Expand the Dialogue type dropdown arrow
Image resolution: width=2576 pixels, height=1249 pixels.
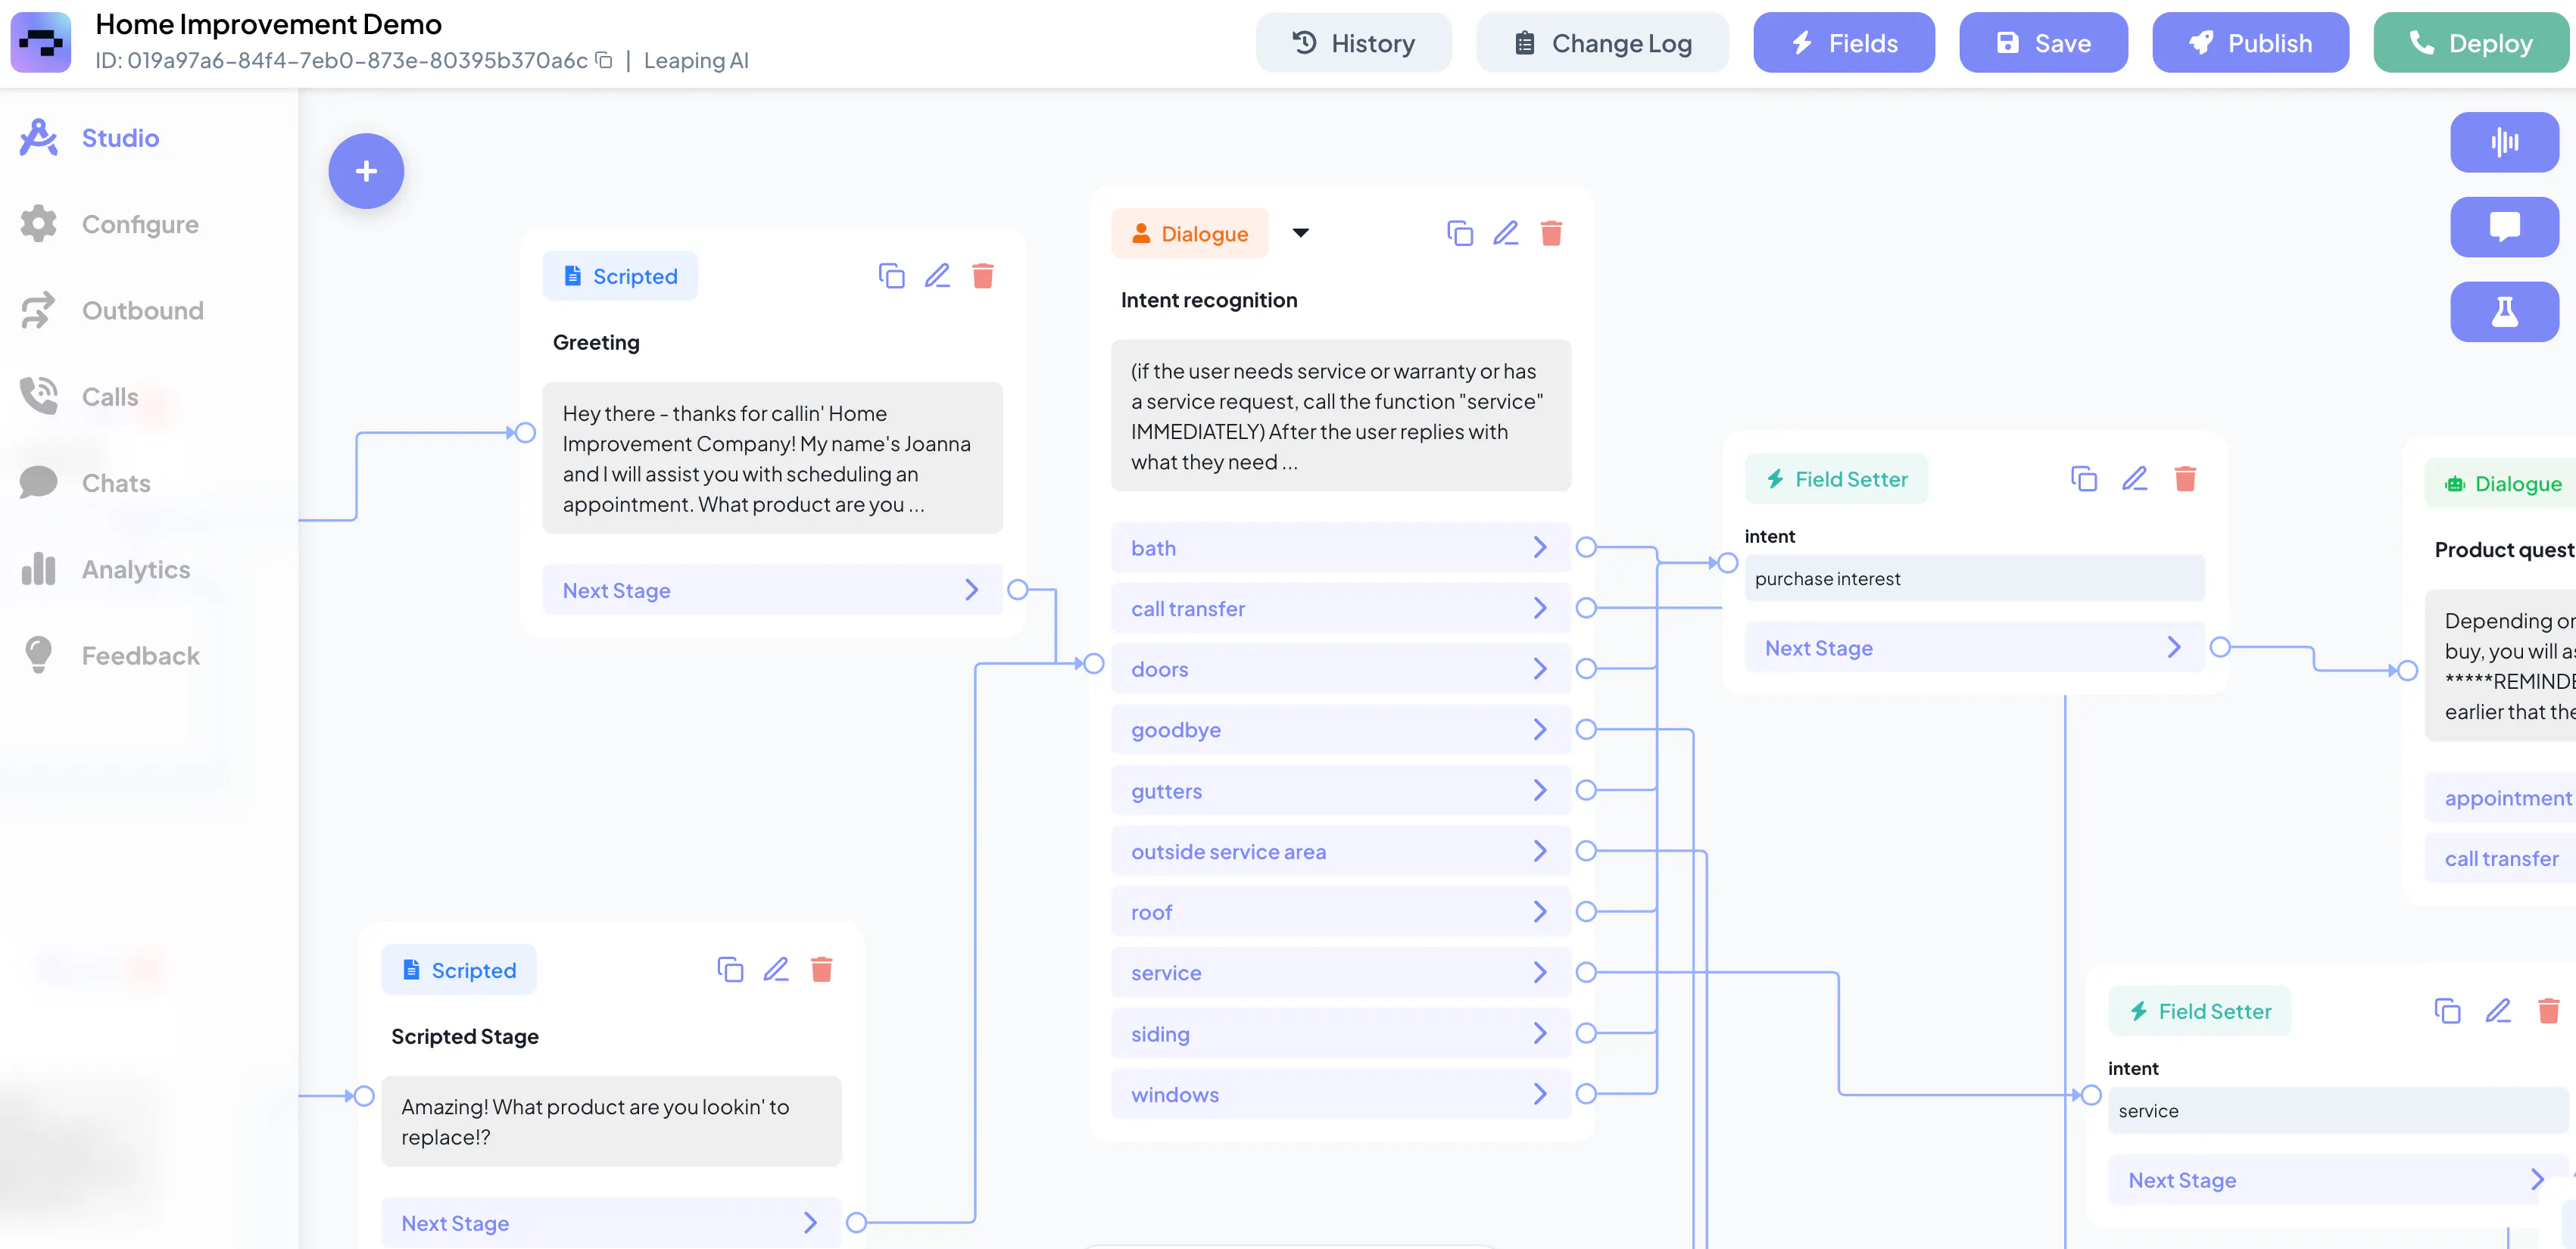tap(1300, 233)
